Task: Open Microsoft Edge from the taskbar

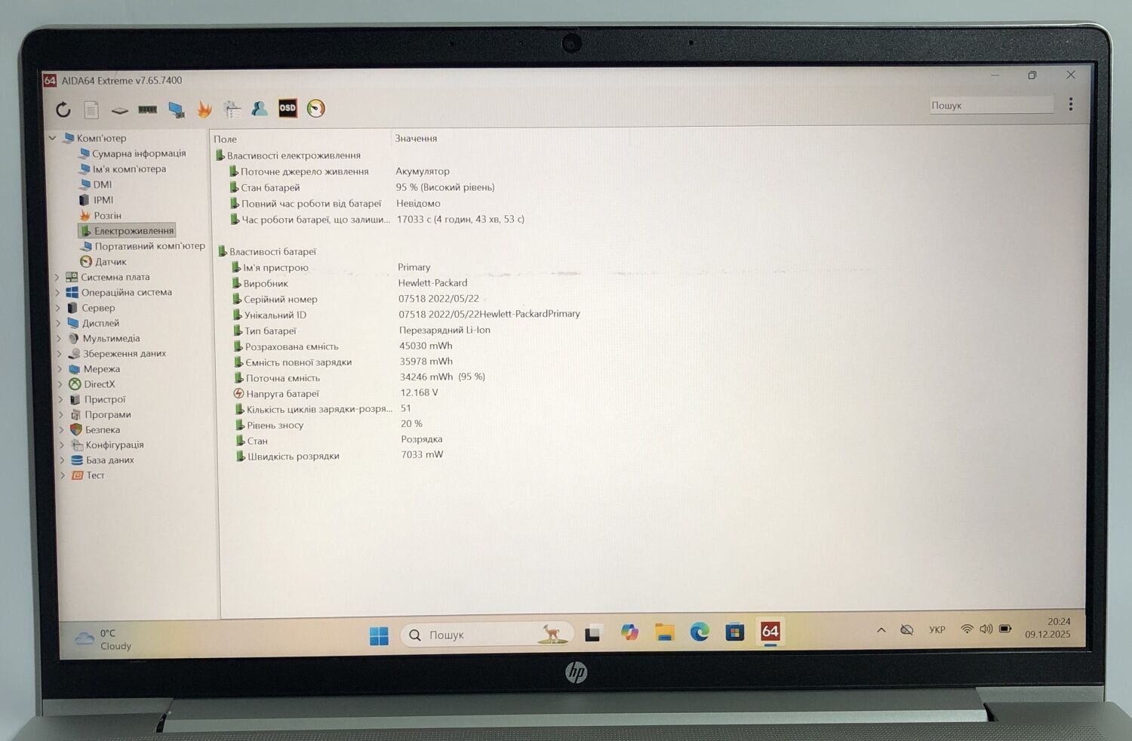Action: 700,632
